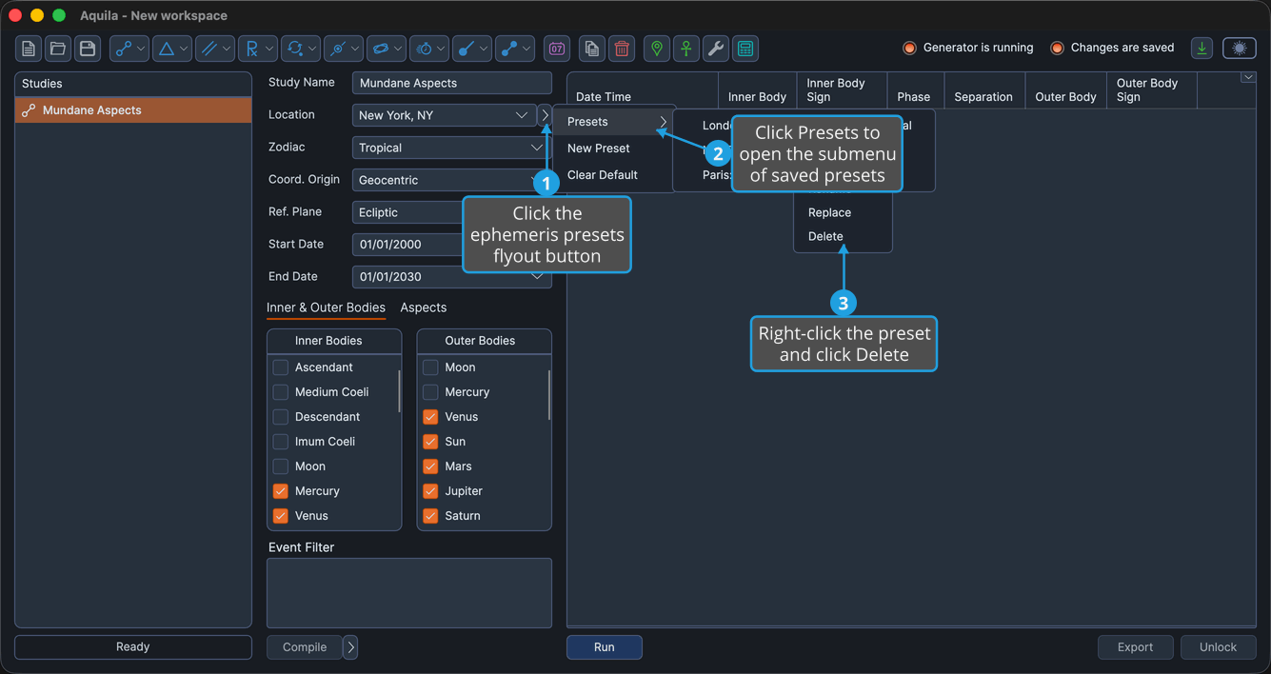Choose Delete in the context menu

pos(825,236)
